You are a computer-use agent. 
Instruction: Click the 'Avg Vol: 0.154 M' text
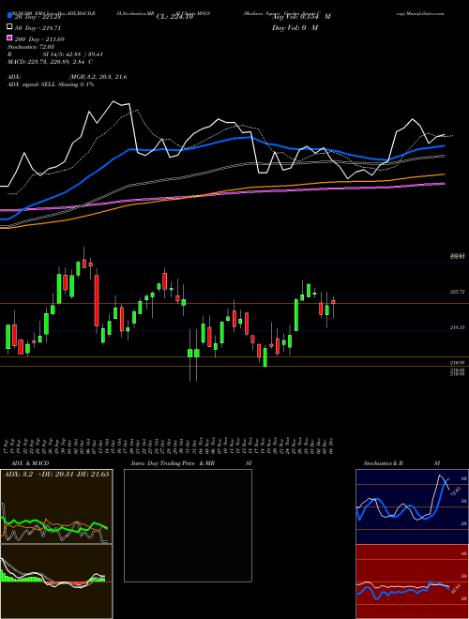[x=301, y=17]
